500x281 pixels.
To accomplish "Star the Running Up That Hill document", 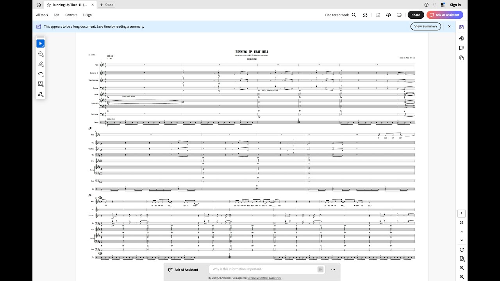I will 49,5.
